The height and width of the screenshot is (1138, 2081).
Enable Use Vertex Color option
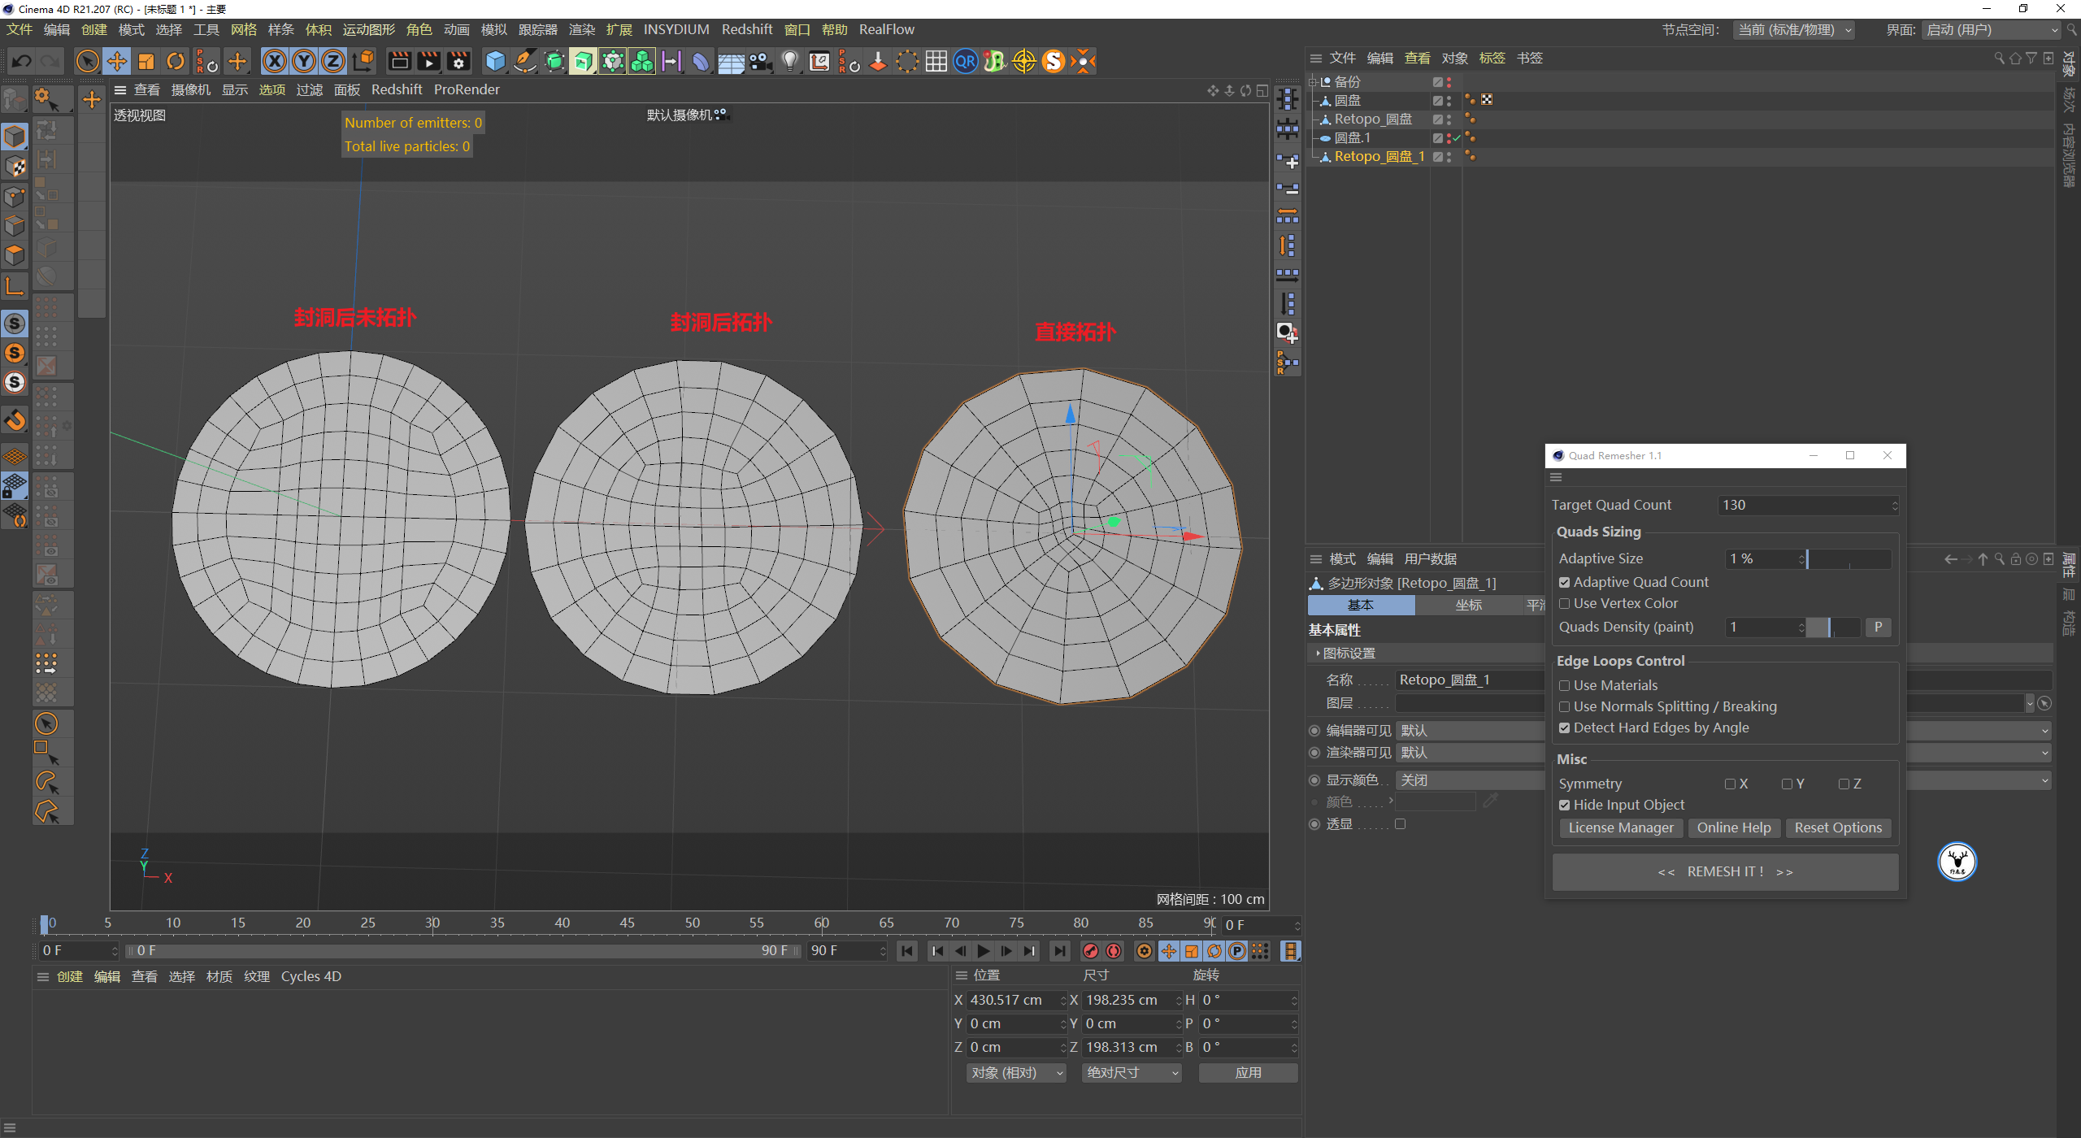1562,602
